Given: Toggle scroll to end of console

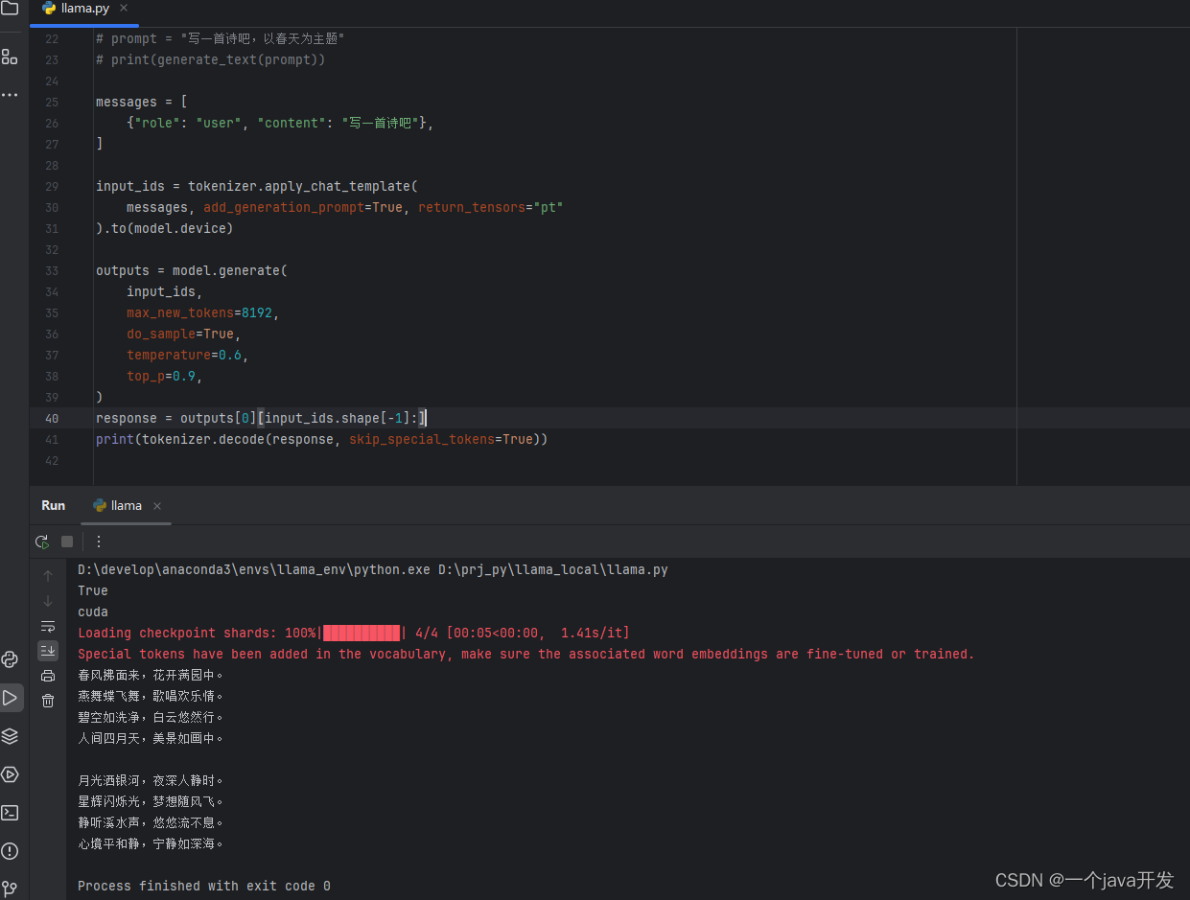Looking at the screenshot, I should tap(48, 651).
